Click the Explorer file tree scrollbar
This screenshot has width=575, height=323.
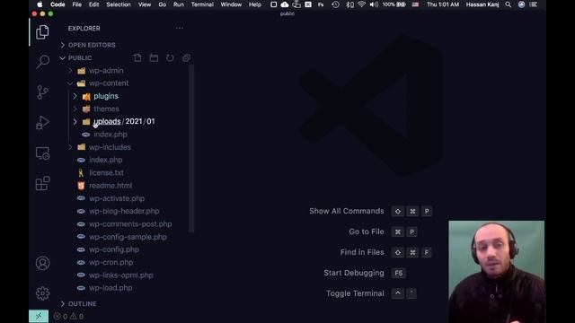(x=191, y=148)
